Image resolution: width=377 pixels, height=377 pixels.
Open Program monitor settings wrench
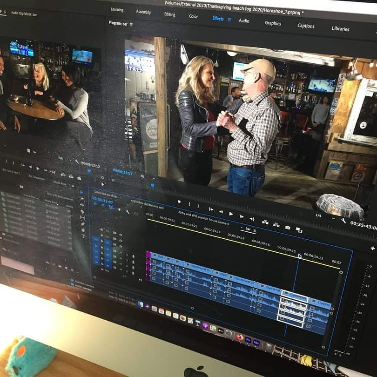click(x=343, y=221)
